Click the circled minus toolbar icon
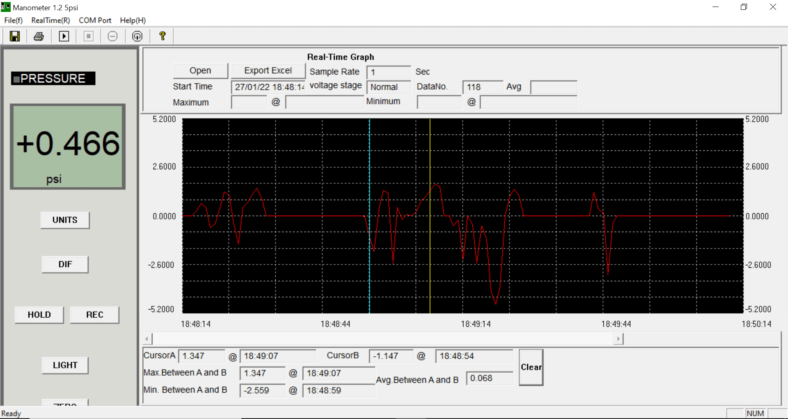Viewport: 788px width, 419px height. [x=112, y=36]
